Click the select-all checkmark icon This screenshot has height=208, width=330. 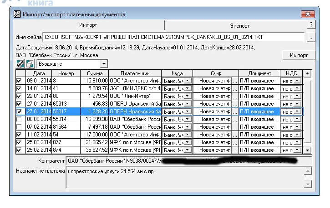[x=20, y=64]
